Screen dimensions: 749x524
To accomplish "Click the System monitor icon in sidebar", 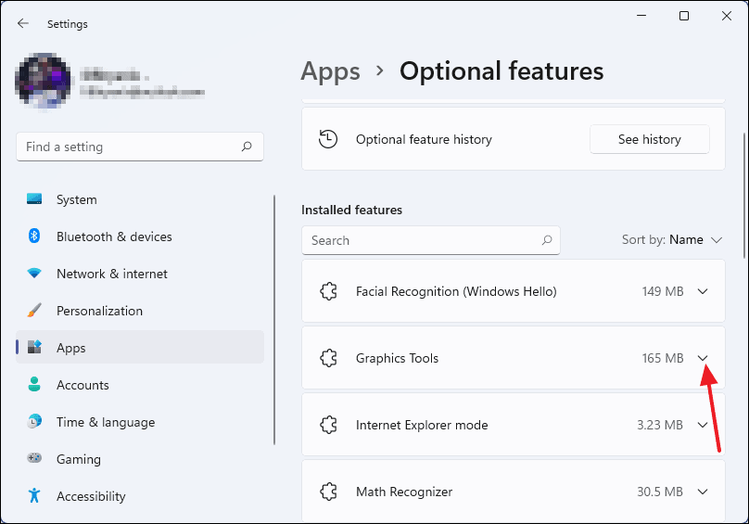I will click(34, 199).
